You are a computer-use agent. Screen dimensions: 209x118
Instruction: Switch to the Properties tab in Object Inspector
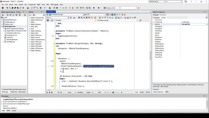[156, 18]
